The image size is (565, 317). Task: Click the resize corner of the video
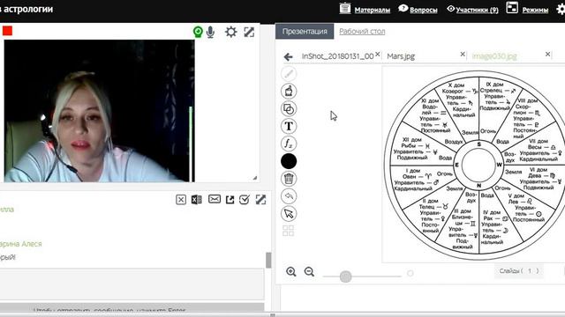[255, 178]
